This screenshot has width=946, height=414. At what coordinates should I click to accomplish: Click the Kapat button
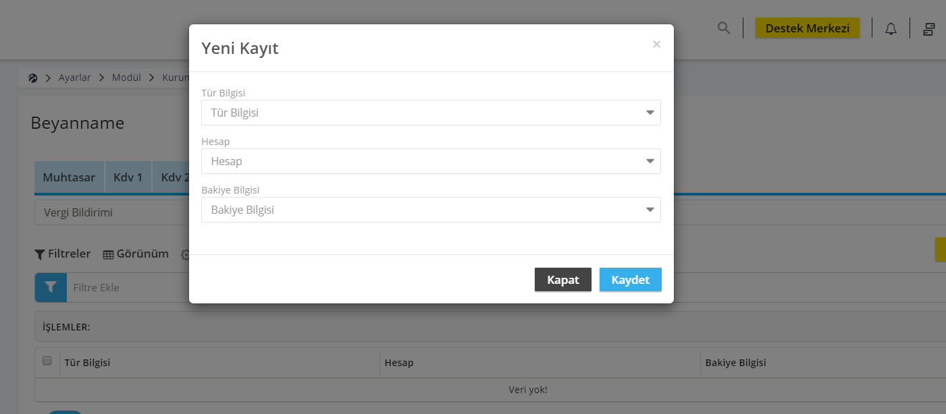click(563, 280)
